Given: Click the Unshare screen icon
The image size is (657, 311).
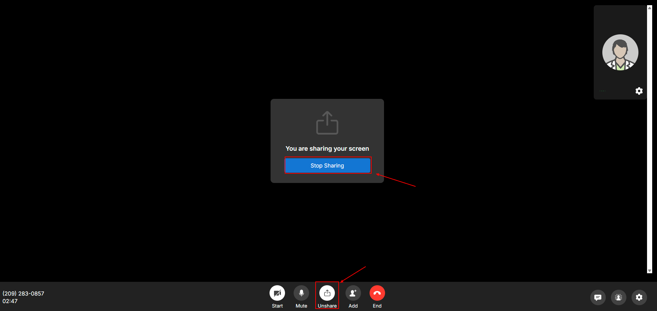Looking at the screenshot, I should point(327,293).
